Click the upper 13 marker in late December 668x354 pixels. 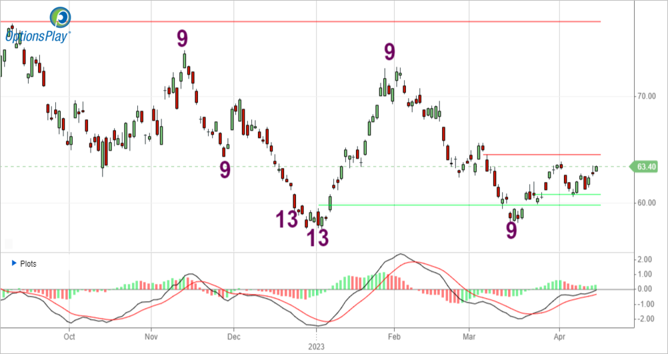[286, 219]
